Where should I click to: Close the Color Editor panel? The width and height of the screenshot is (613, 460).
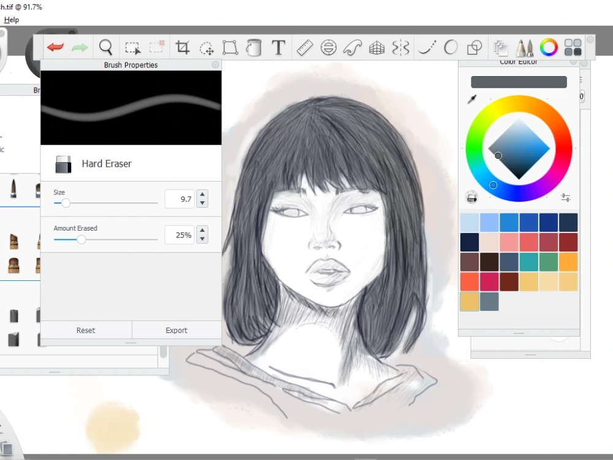click(573, 61)
